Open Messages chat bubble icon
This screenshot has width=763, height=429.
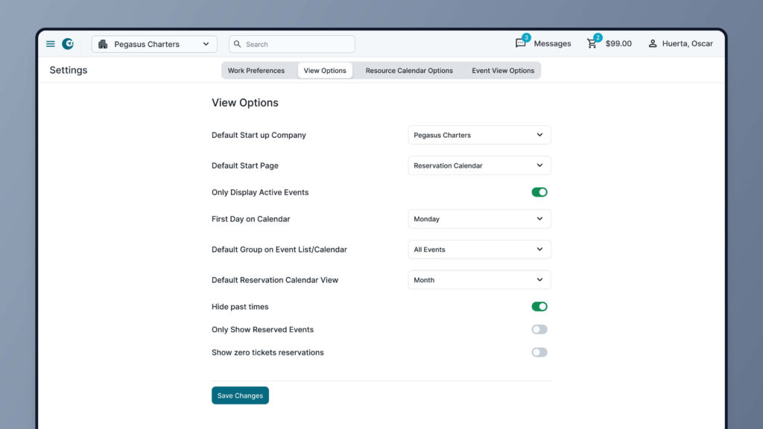point(521,43)
